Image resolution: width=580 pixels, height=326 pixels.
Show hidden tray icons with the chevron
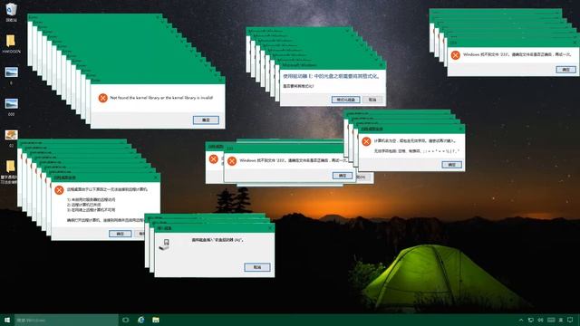521,320
